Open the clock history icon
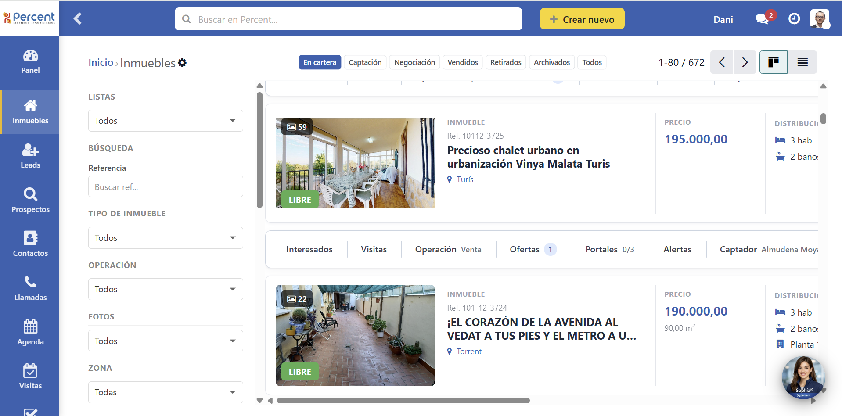The image size is (842, 416). pos(794,18)
